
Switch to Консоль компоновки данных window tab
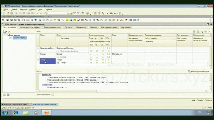click(15, 104)
